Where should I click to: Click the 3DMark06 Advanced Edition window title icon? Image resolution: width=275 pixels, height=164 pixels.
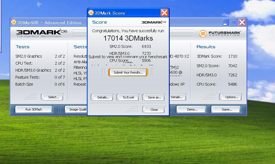tap(13, 22)
